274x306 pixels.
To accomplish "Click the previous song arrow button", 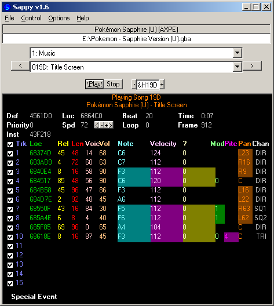I will point(20,66).
